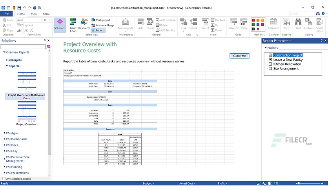Uncheck Lease a New Facility checkbox
Image resolution: width=328 pixels, height=190 pixels.
pos(270,60)
